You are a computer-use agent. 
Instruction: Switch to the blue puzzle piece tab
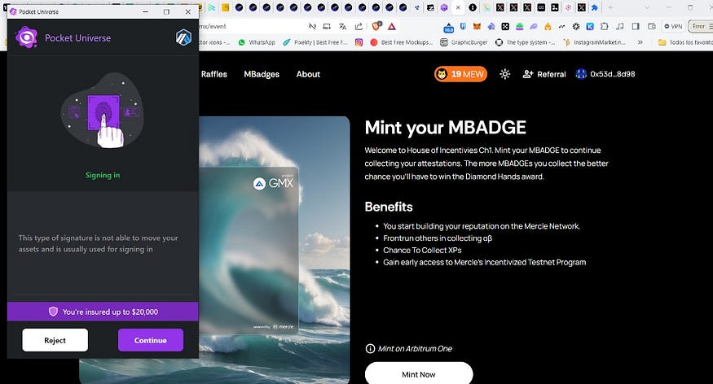click(594, 7)
